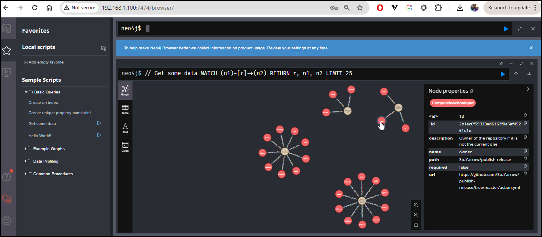This screenshot has width=542, height=237.
Task: Select the red ref node
Action: 295,131
